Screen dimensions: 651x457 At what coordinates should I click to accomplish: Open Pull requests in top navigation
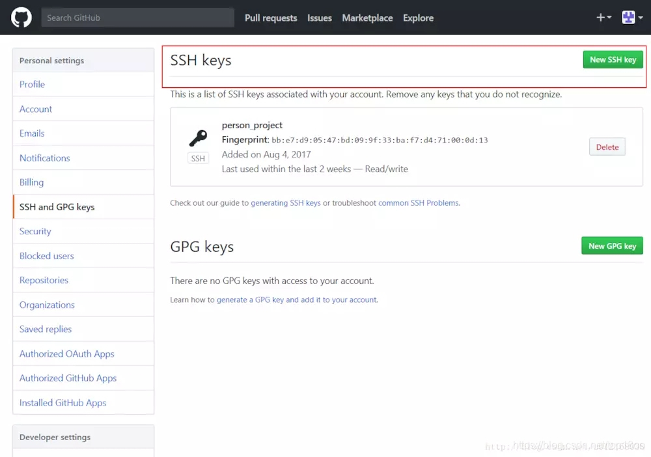pos(271,18)
